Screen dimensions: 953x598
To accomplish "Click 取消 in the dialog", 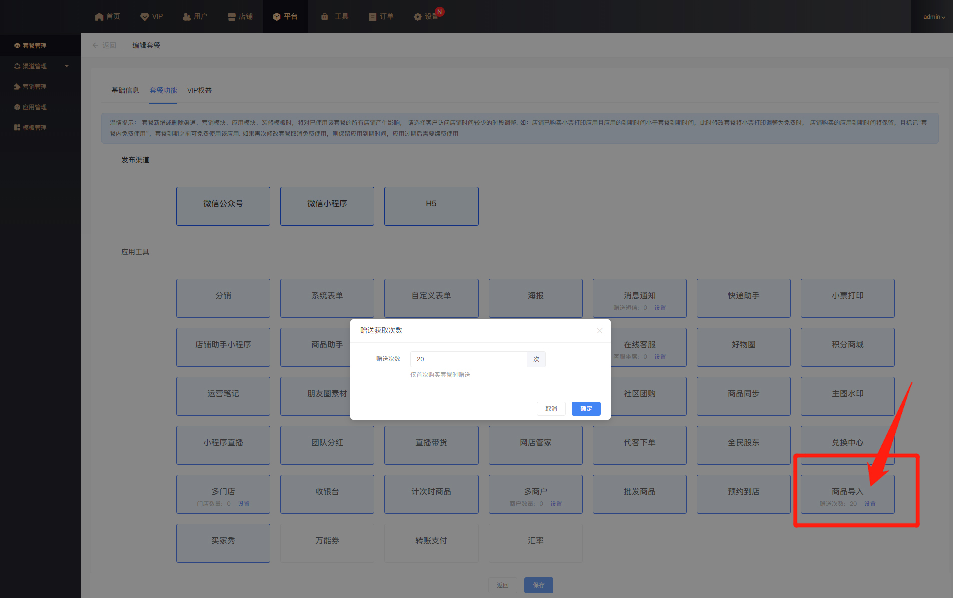I will click(551, 409).
